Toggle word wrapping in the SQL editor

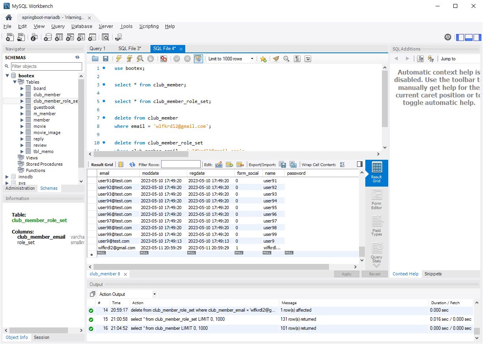click(308, 59)
